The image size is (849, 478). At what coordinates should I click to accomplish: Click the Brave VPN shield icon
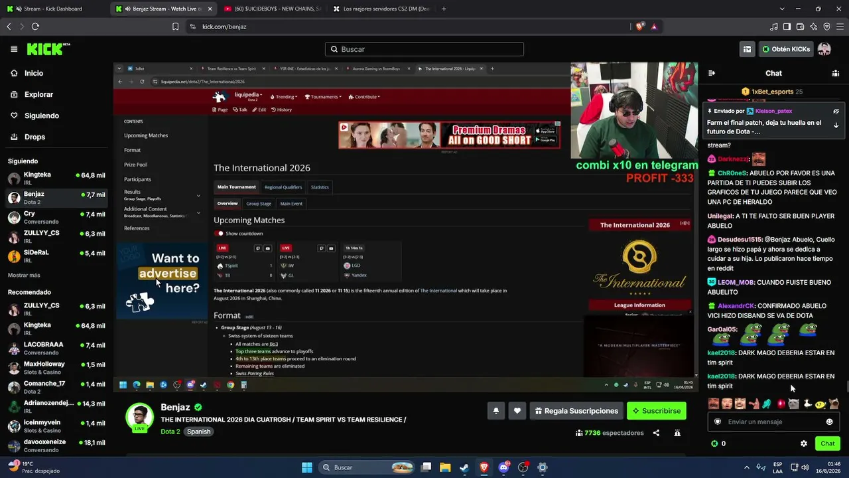[826, 27]
